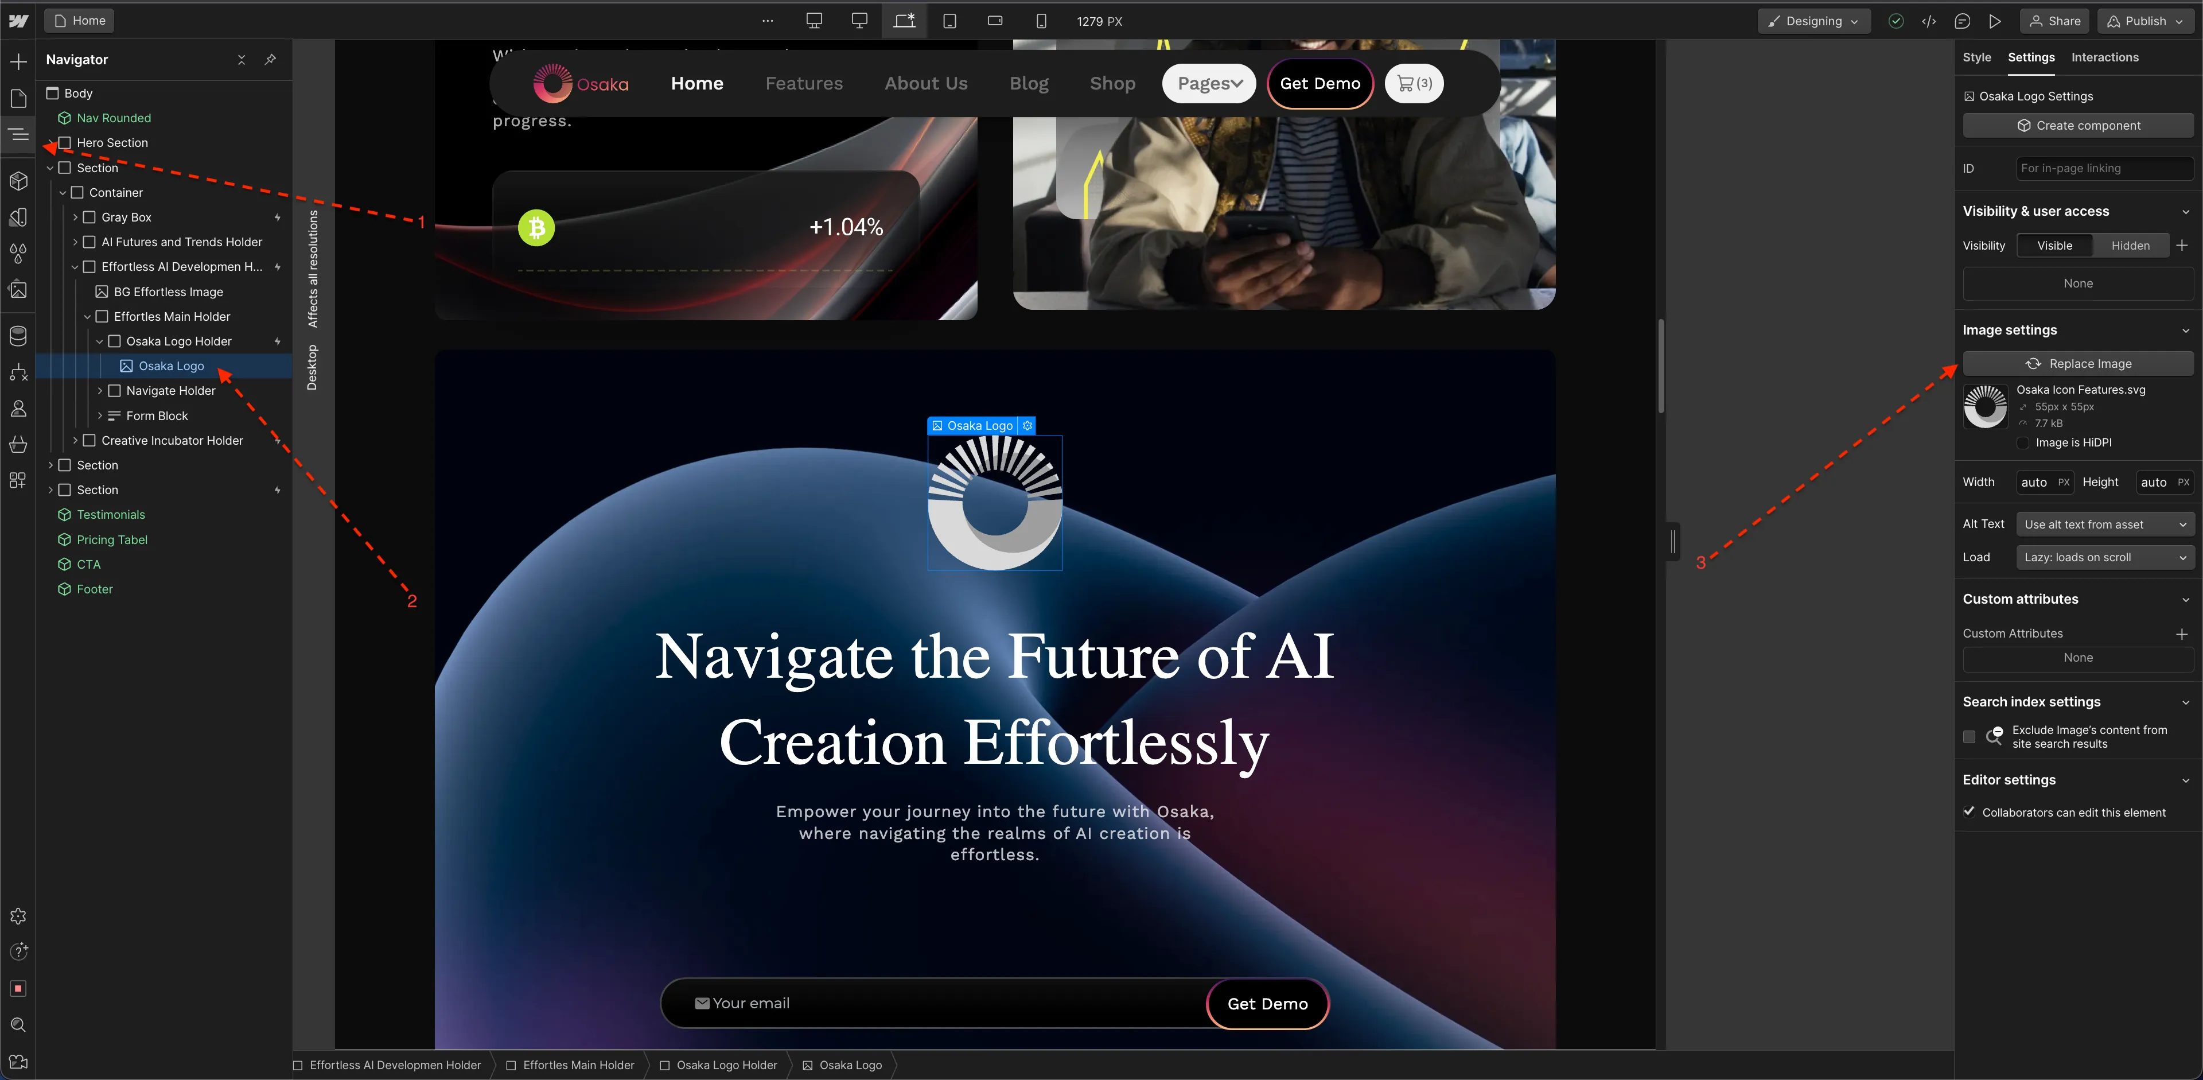
Task: Select the Settings tab
Action: (x=2030, y=57)
